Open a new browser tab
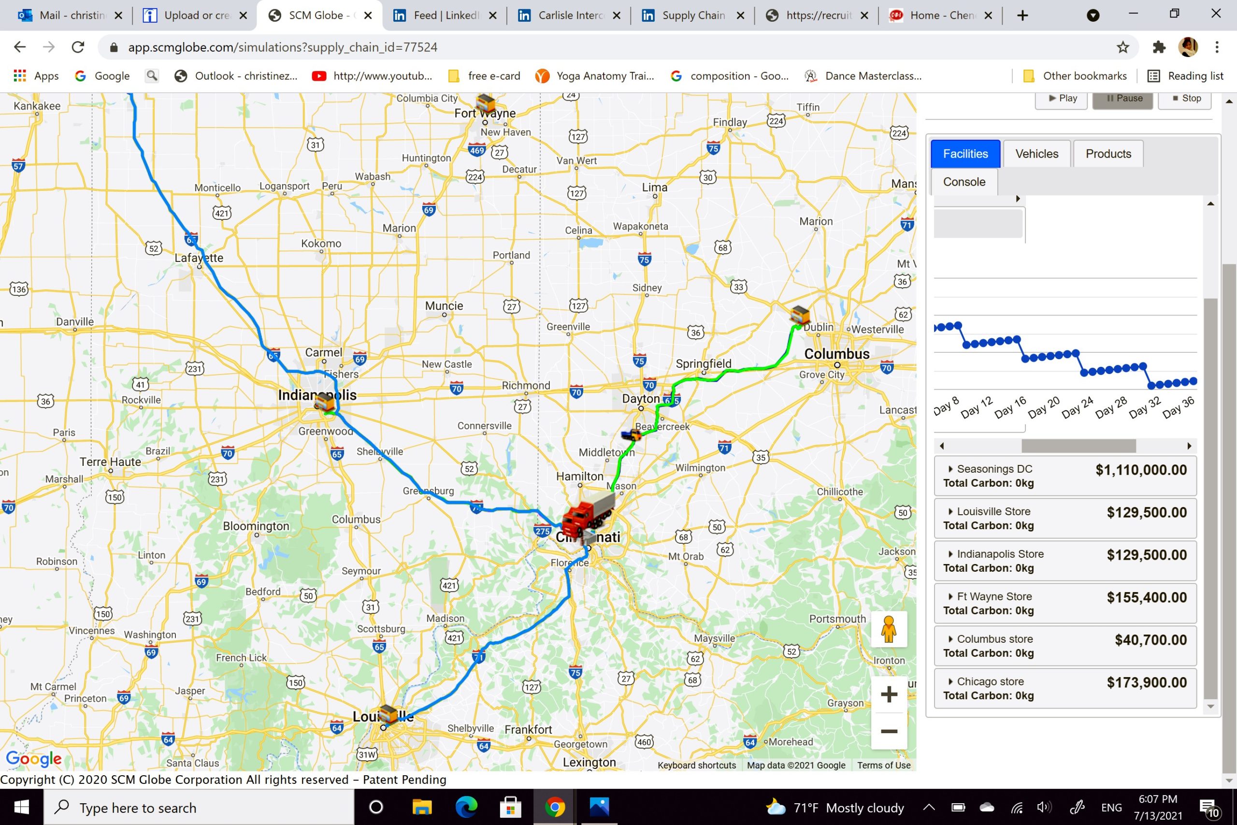Viewport: 1237px width, 825px height. [1022, 16]
